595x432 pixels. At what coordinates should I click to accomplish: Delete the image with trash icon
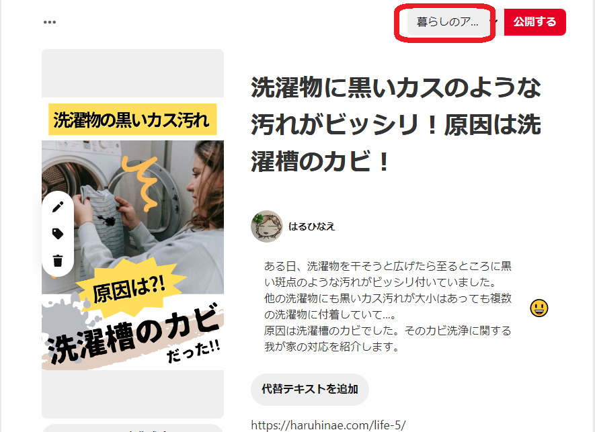[x=58, y=261]
